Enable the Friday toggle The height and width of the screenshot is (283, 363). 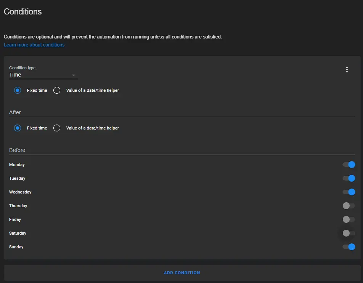click(349, 219)
